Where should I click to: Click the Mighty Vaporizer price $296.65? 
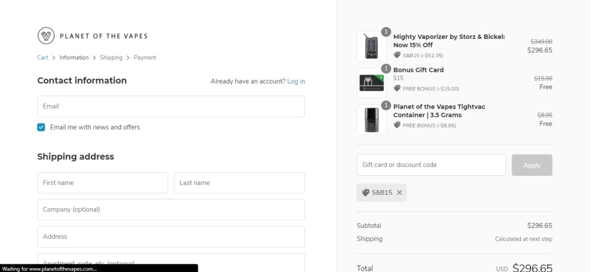540,50
